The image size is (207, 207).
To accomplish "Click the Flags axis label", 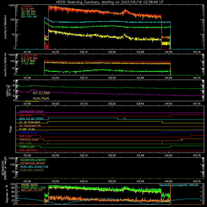I will pos(11,129).
